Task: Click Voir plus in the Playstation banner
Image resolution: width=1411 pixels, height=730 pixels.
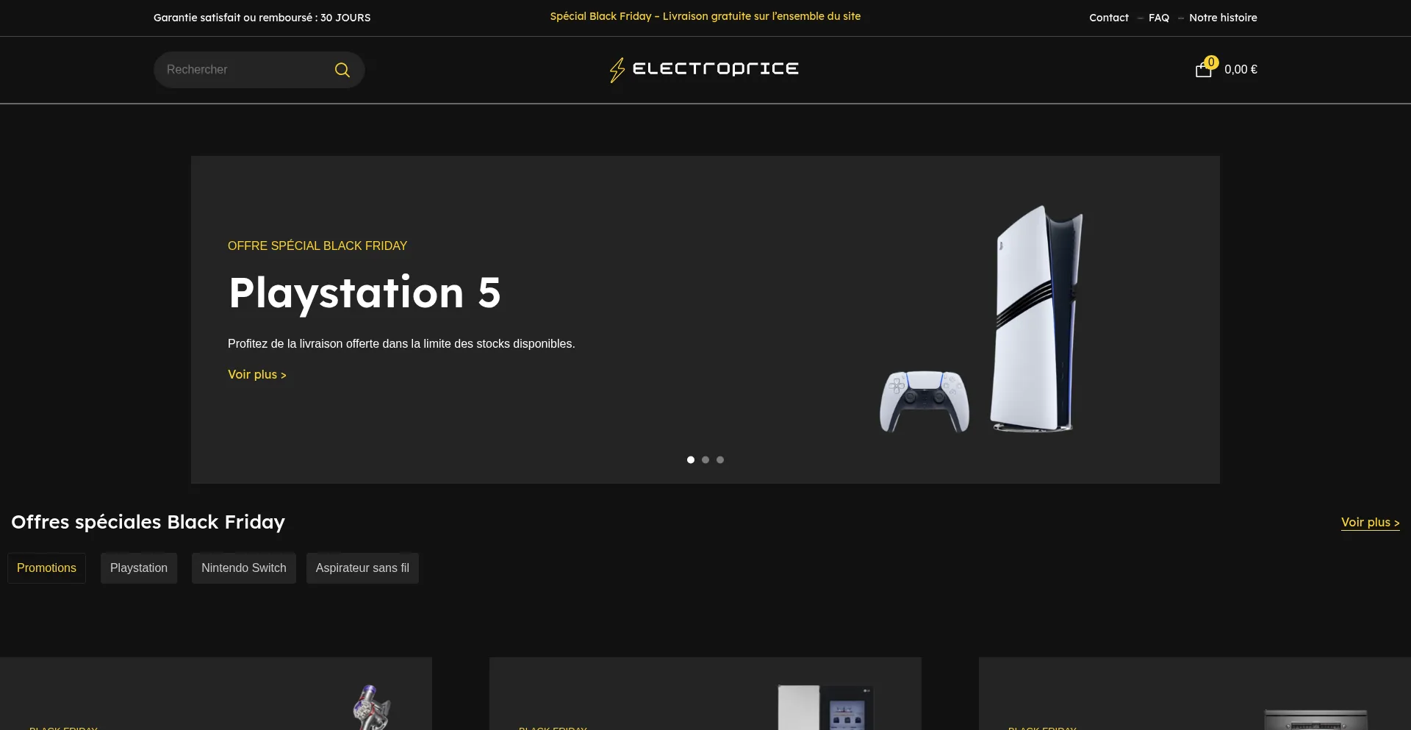Action: coord(256,375)
